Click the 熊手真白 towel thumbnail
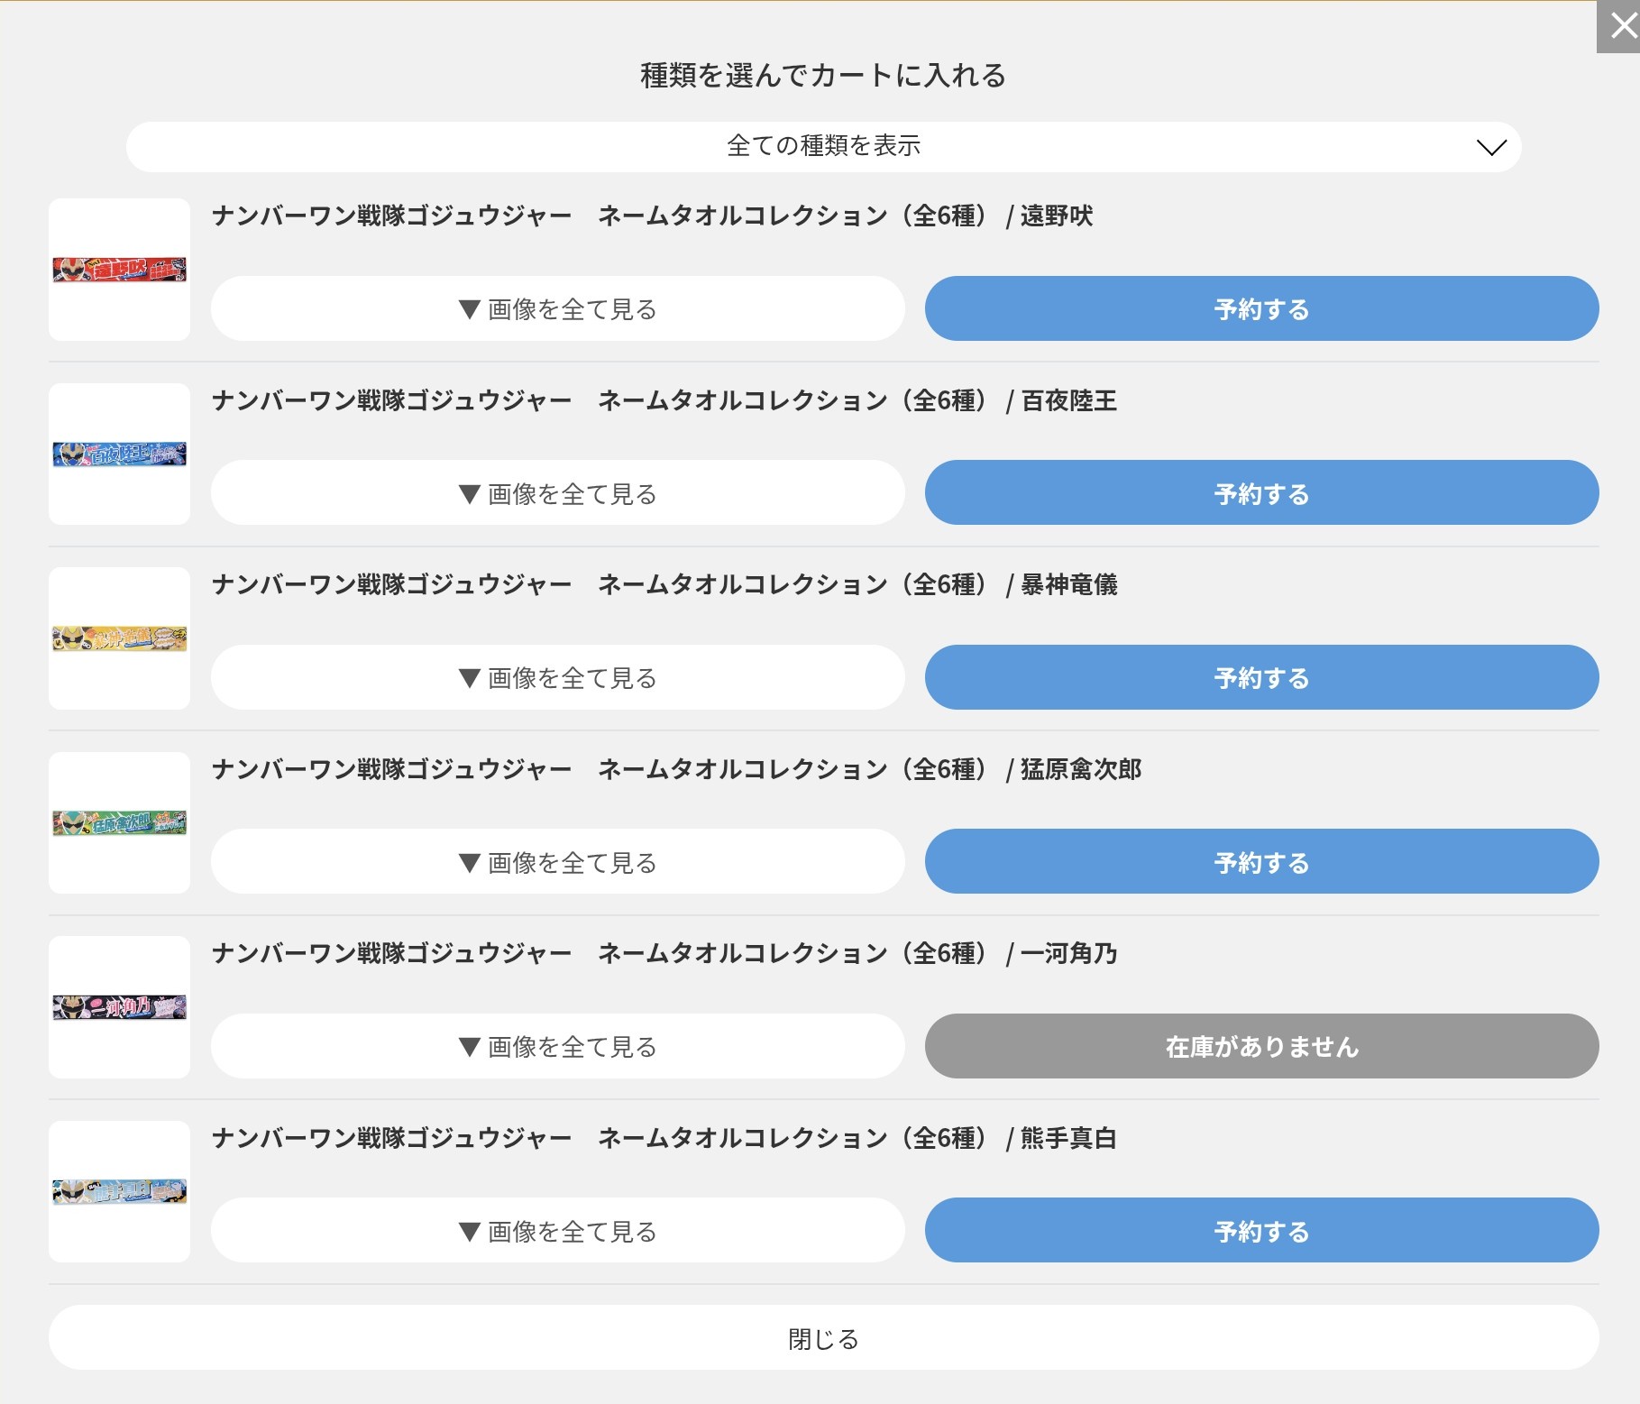Image resolution: width=1640 pixels, height=1404 pixels. [119, 1191]
